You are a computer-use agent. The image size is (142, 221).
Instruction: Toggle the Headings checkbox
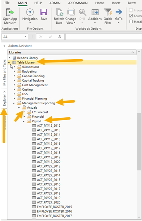tap(131, 22)
